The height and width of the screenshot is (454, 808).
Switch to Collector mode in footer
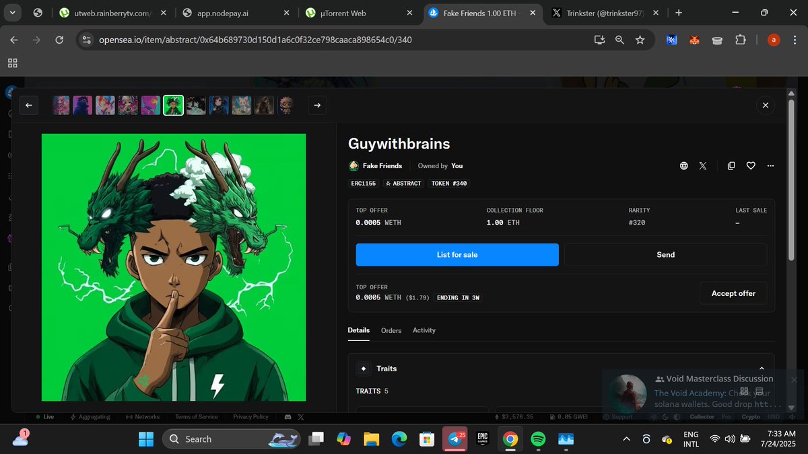pyautogui.click(x=702, y=417)
